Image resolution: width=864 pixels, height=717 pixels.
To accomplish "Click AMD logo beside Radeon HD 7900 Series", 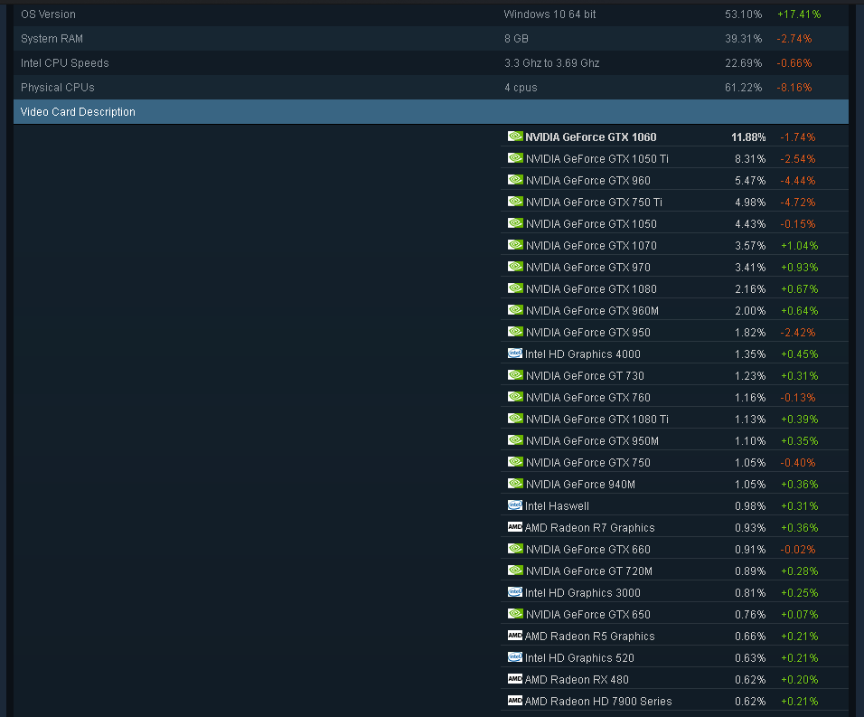I will (x=514, y=701).
